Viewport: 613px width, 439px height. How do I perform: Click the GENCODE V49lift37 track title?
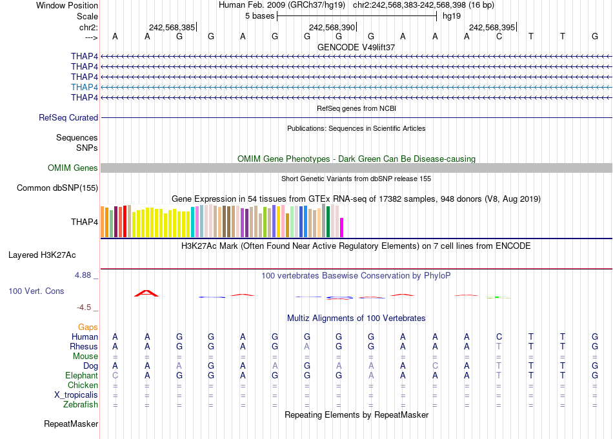point(356,47)
